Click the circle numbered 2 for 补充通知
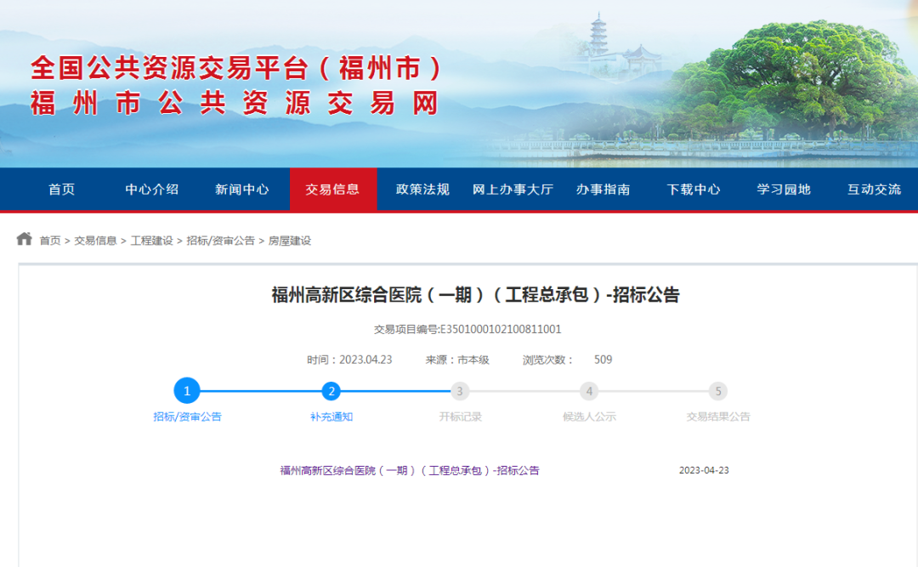The width and height of the screenshot is (918, 567). click(330, 391)
